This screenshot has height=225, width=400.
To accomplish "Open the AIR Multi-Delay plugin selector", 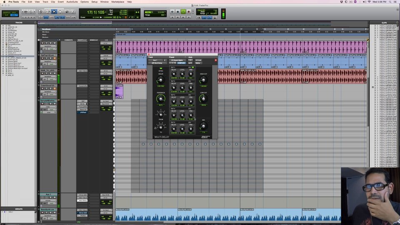I will (157, 63).
